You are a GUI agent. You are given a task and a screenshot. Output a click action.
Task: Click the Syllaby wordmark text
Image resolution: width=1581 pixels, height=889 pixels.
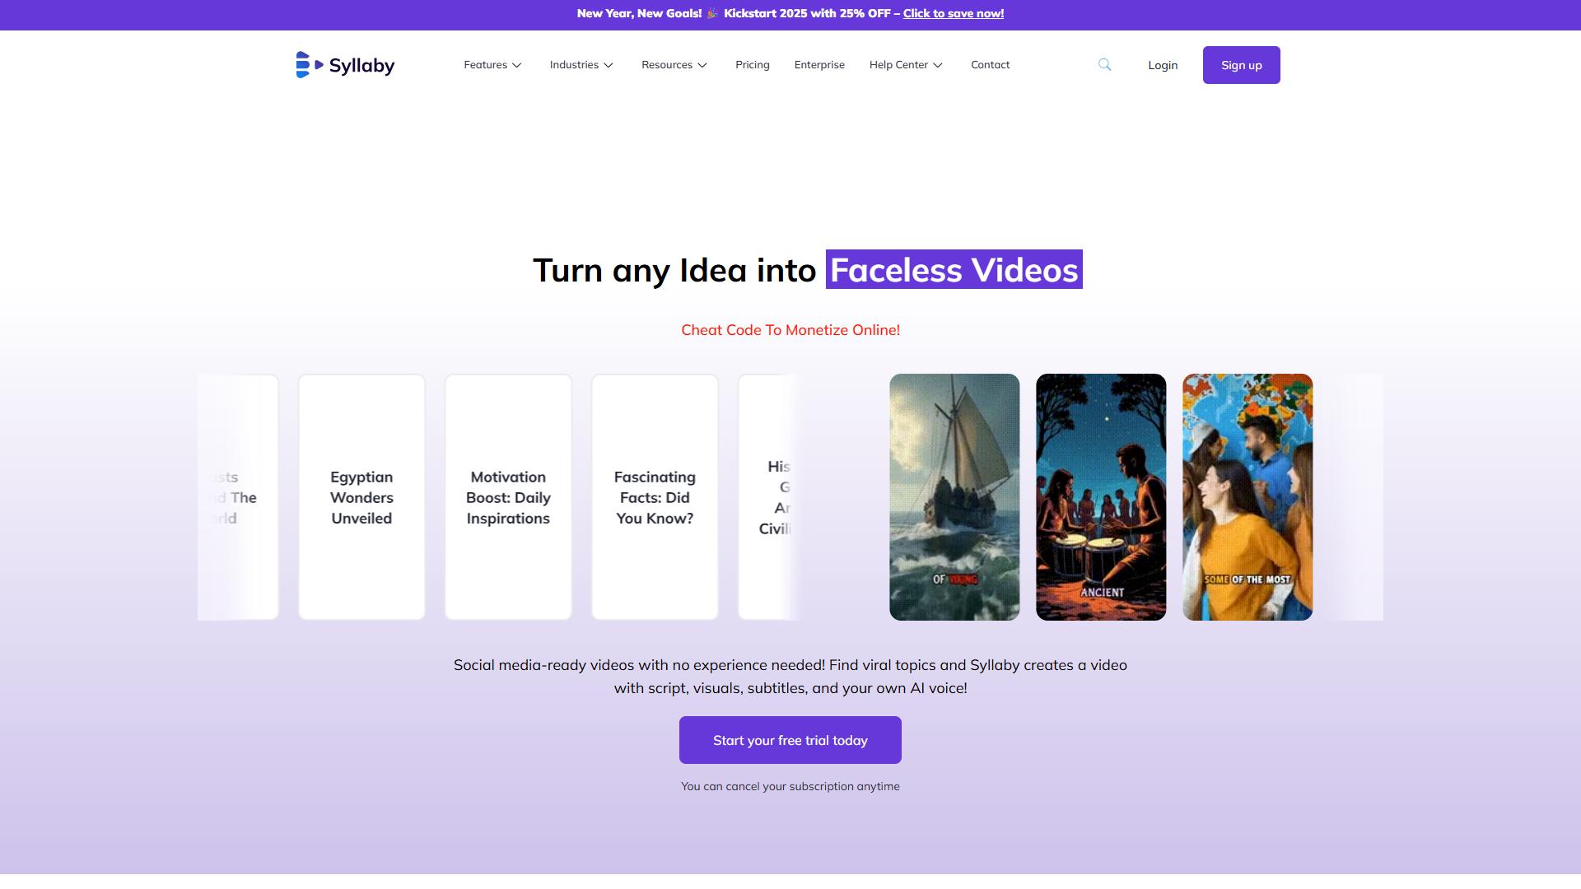pos(361,66)
